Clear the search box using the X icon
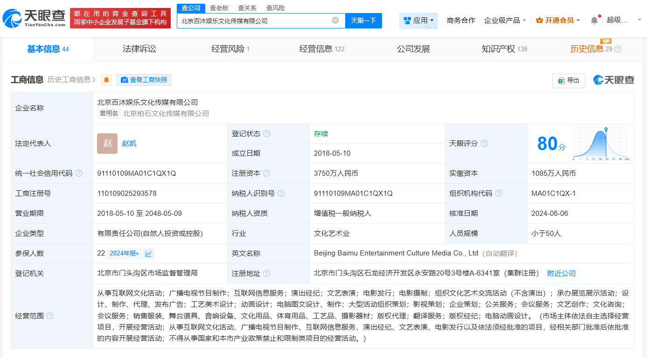Viewport: 647px width, 358px height. pyautogui.click(x=334, y=21)
